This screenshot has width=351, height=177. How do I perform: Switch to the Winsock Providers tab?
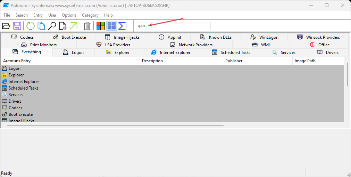[318, 37]
